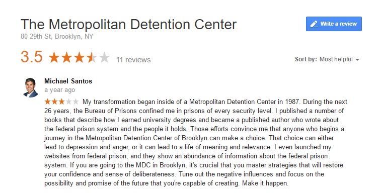Select the 11 reviews count
This screenshot has width=381, height=195.
coord(133,60)
